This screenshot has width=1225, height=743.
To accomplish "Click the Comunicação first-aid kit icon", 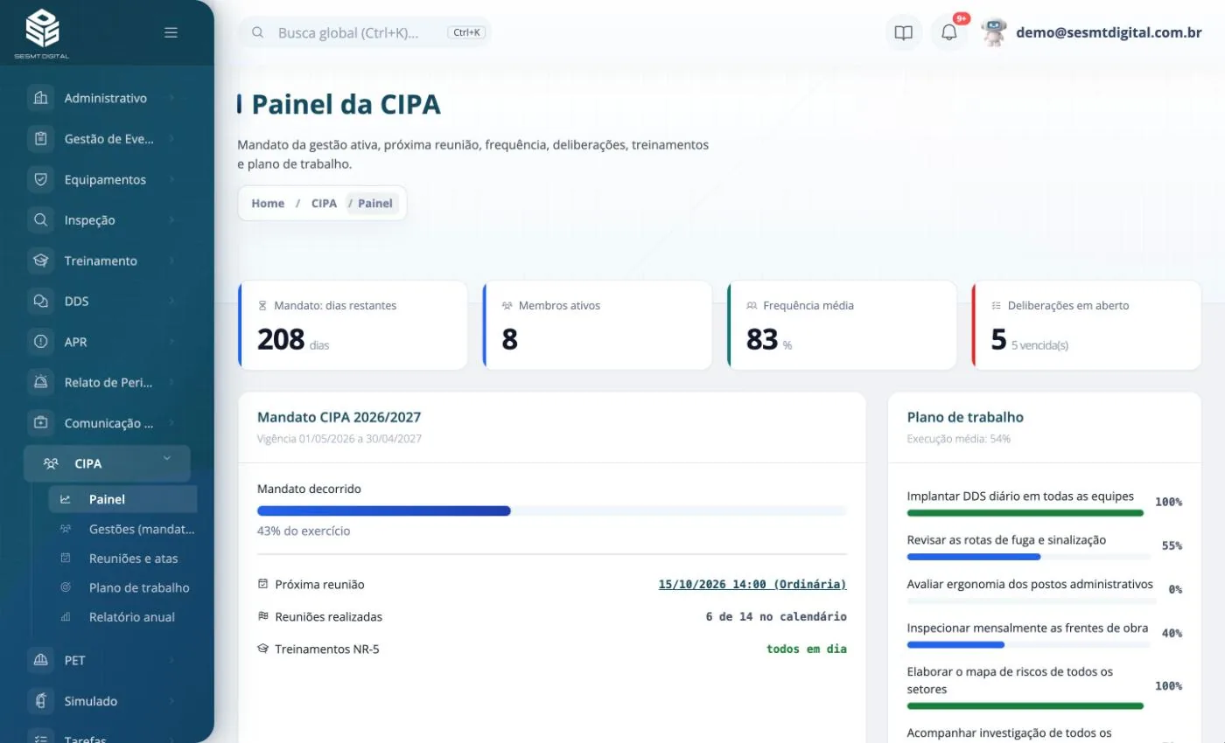I will tap(40, 422).
